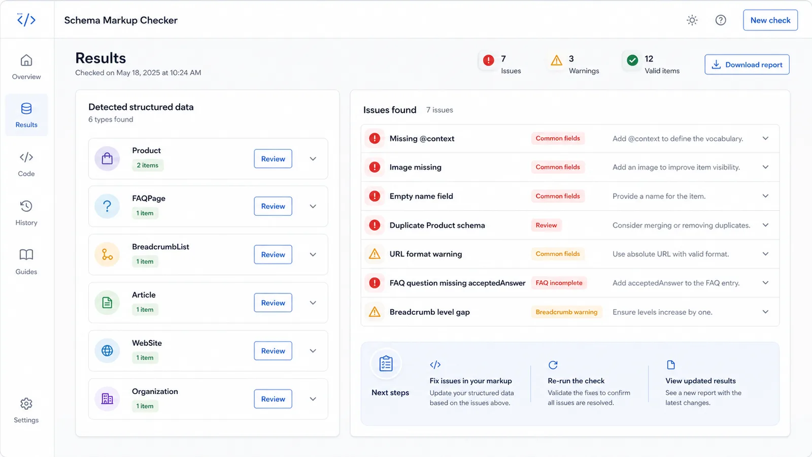Screen dimensions: 812x457
Task: Click the FAQ incomplete tag
Action: tap(559, 283)
